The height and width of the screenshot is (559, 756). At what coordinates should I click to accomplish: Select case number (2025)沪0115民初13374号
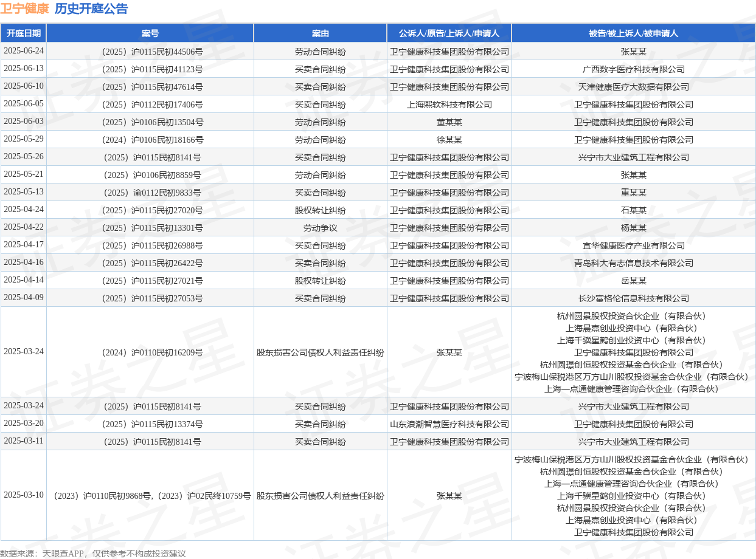tap(150, 424)
